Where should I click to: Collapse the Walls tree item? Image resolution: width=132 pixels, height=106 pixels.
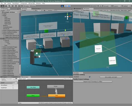click(2, 15)
